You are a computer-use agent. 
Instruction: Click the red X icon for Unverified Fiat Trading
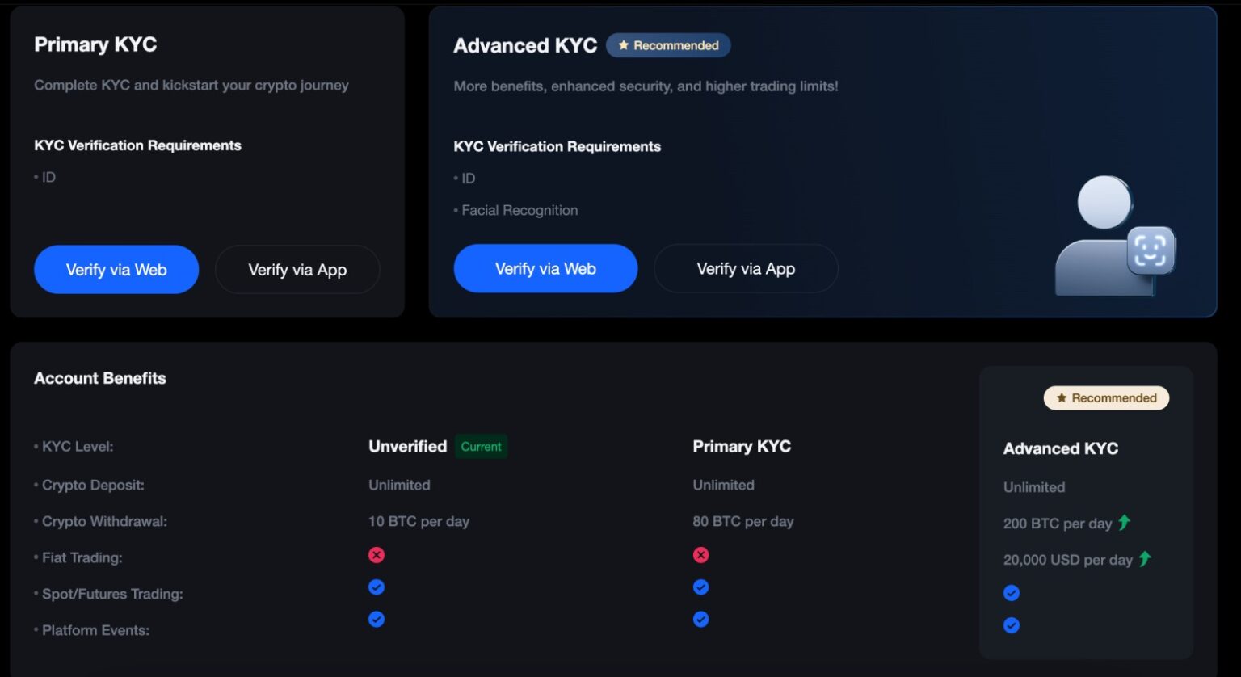pyautogui.click(x=377, y=554)
